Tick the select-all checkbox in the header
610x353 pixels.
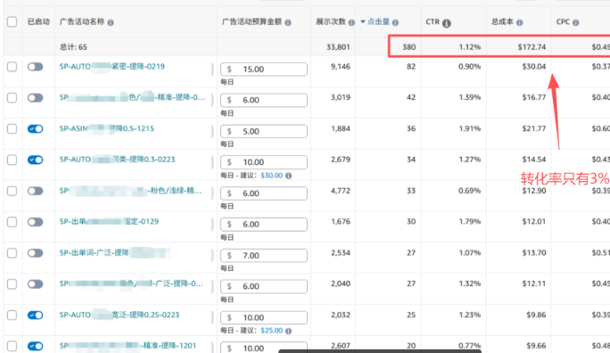(x=12, y=21)
